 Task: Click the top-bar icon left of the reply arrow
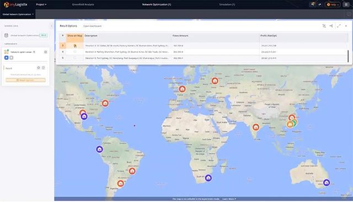(x=313, y=4)
